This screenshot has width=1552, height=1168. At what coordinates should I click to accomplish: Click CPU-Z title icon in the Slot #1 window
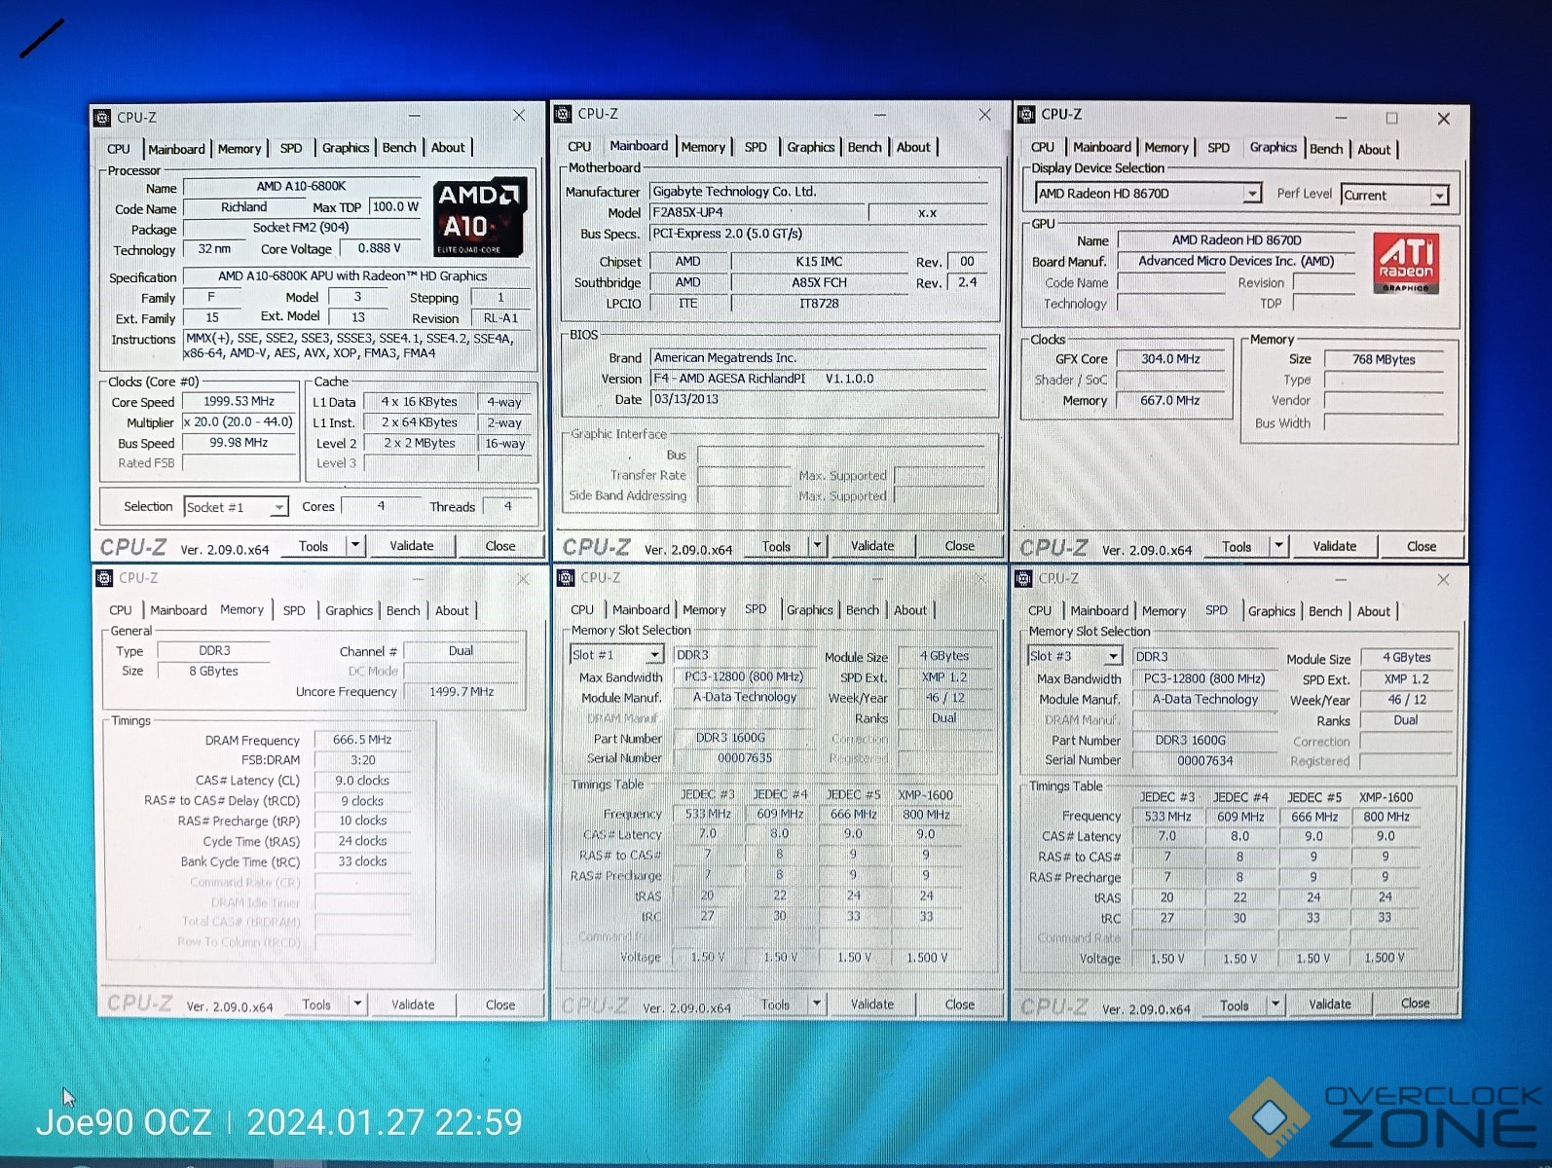point(565,578)
